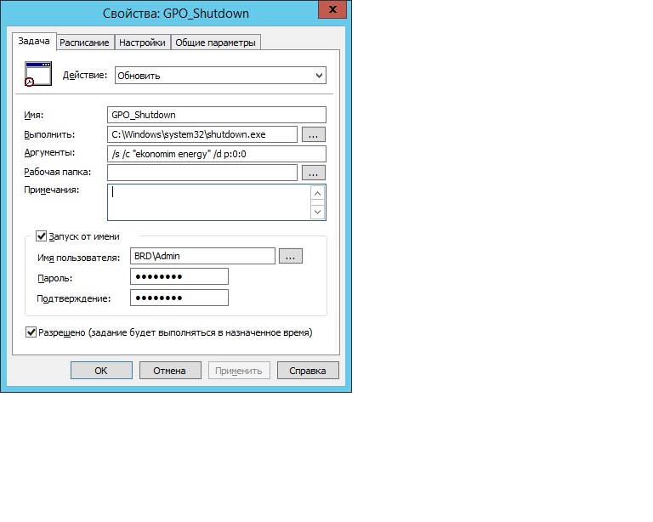Viewport: 653px width, 522px height.
Task: Click into the Имя text field
Action: click(217, 115)
